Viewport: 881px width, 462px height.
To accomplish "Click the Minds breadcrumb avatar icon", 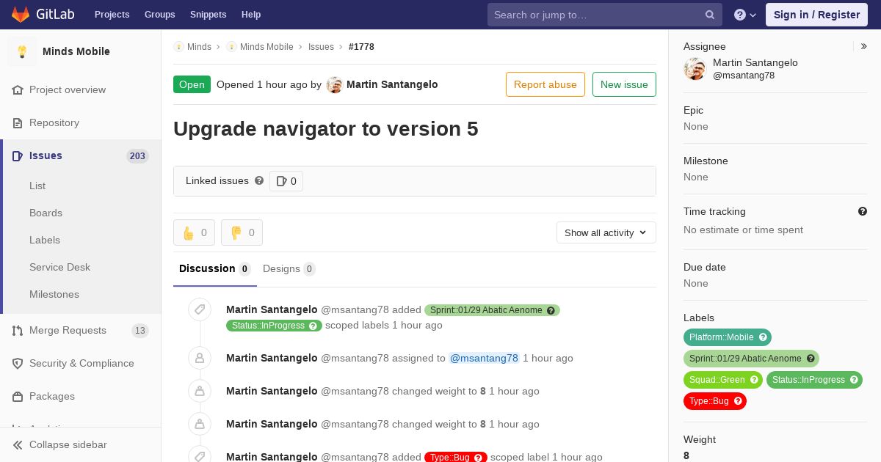I will pos(178,47).
